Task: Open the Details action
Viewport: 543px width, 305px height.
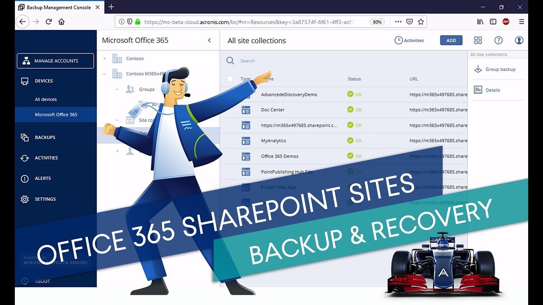Action: point(493,90)
